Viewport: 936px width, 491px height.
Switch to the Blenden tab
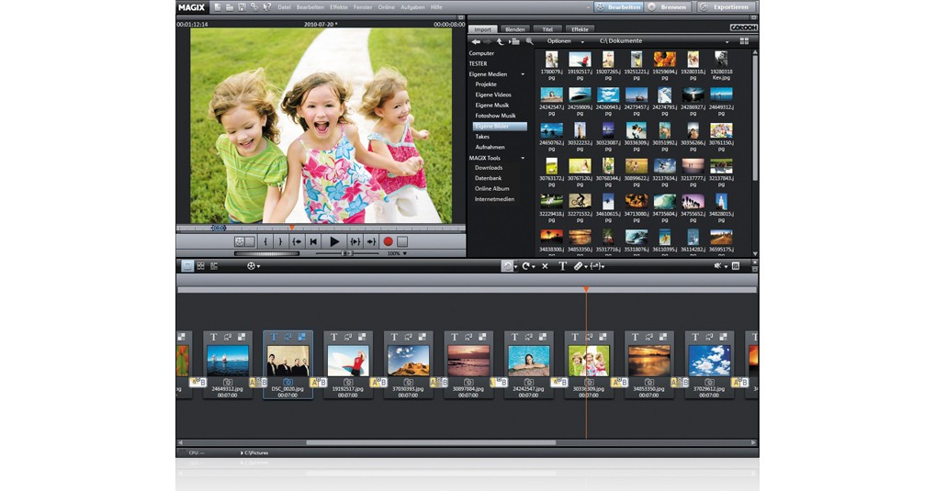(514, 29)
